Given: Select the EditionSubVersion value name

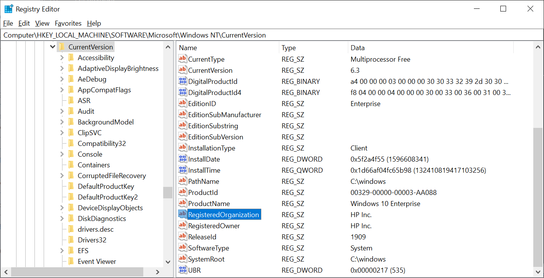Looking at the screenshot, I should (x=216, y=137).
